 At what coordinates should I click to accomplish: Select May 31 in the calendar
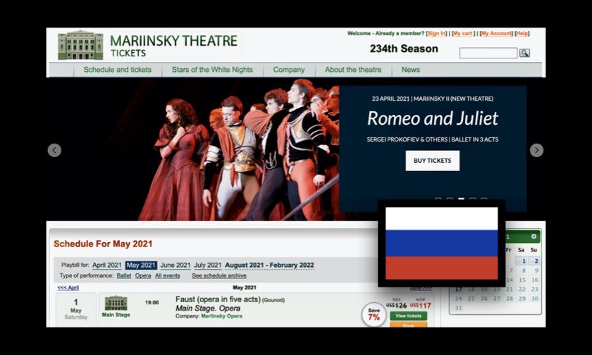point(458,308)
